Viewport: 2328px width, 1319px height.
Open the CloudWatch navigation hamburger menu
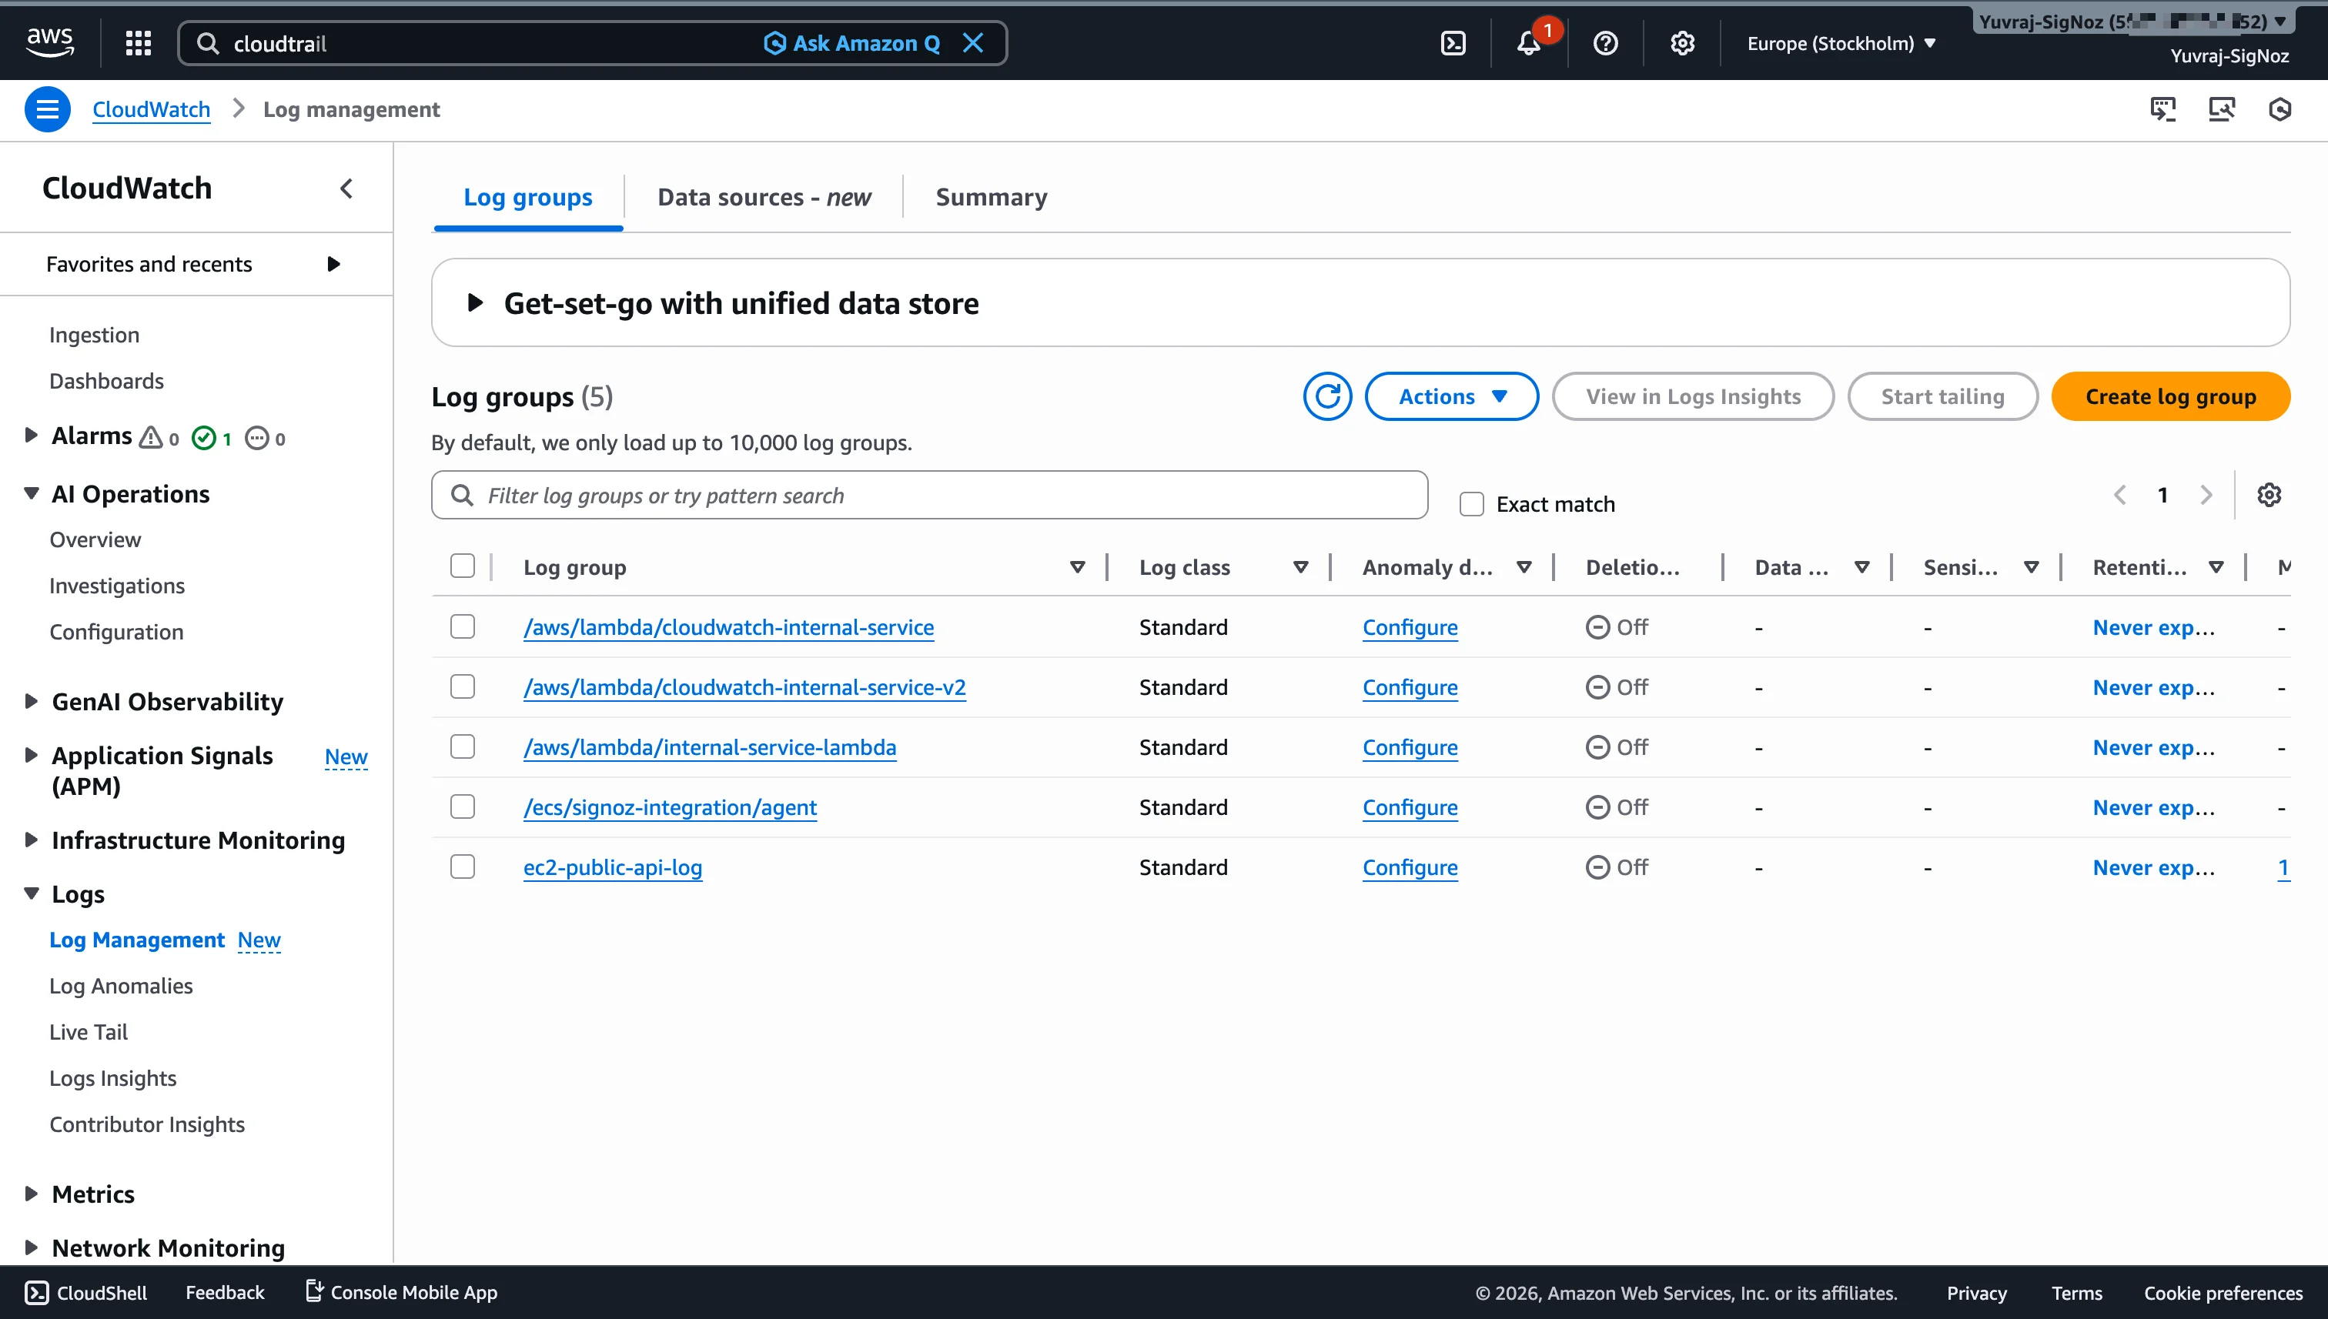[x=47, y=109]
